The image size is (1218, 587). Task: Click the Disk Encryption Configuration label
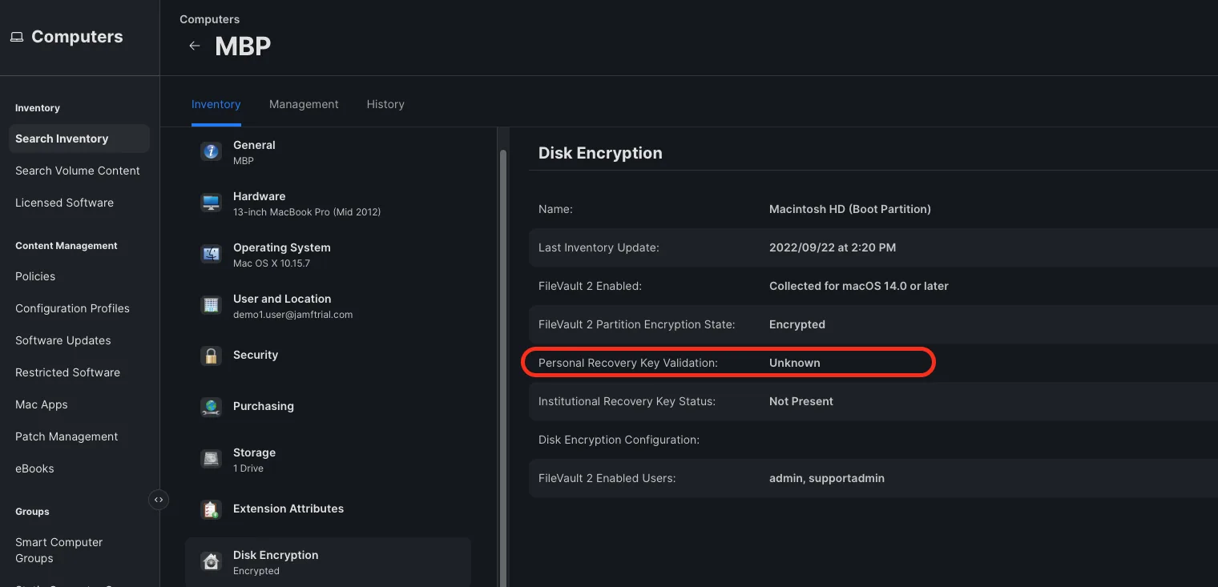[x=619, y=440]
